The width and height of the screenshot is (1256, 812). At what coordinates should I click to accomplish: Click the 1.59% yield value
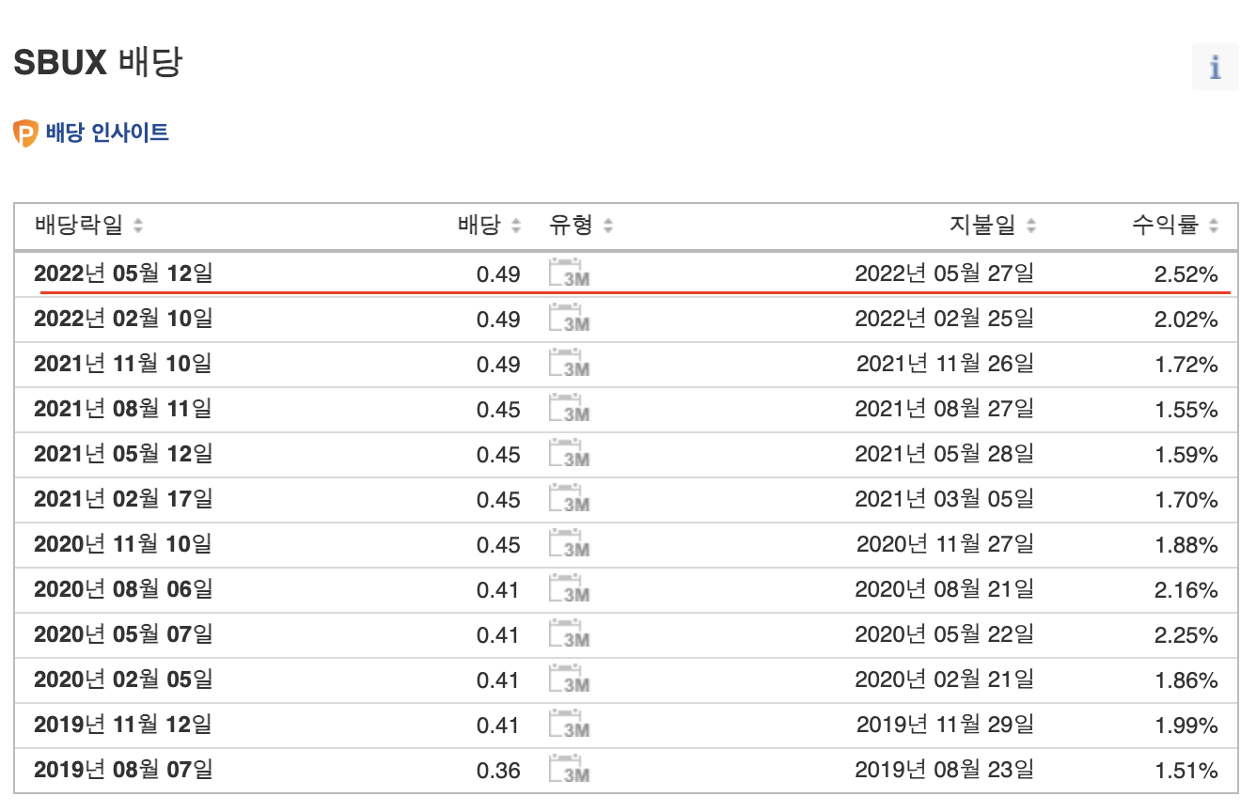(1186, 455)
